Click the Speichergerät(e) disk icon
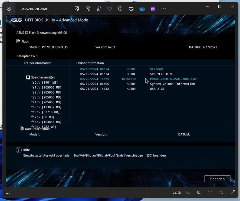The height and width of the screenshot is (201, 240). 28,77
